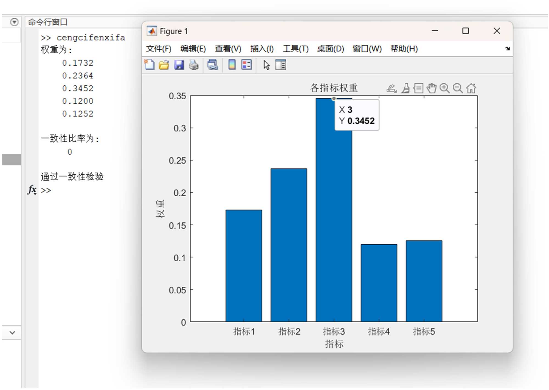
Task: Toggle the Edit Plot arrow tool
Action: (266, 65)
